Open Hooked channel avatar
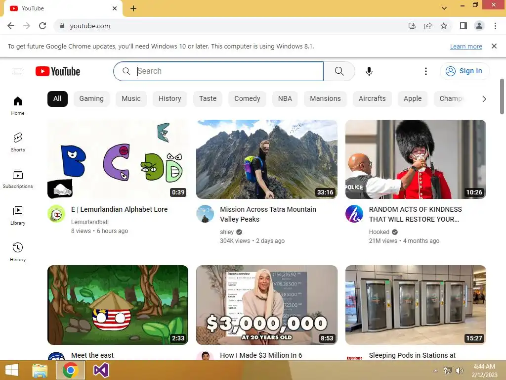The width and height of the screenshot is (506, 380). (354, 214)
